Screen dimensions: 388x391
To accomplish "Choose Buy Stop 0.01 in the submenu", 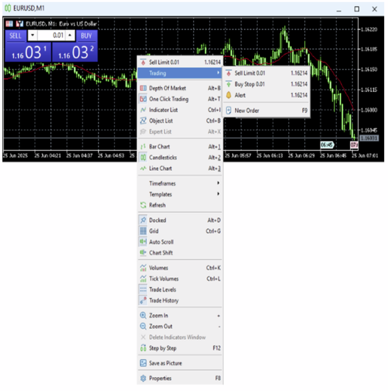I will [249, 84].
